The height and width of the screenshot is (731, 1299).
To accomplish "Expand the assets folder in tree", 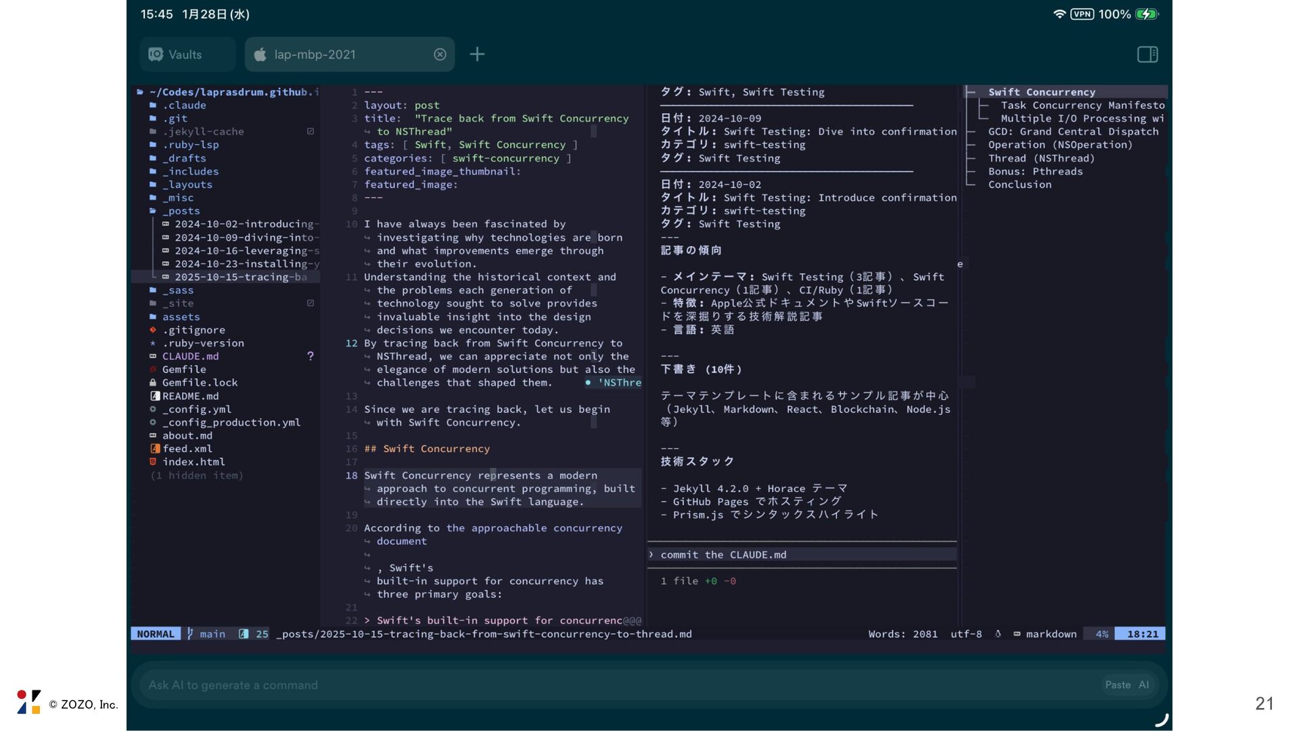I will [180, 317].
